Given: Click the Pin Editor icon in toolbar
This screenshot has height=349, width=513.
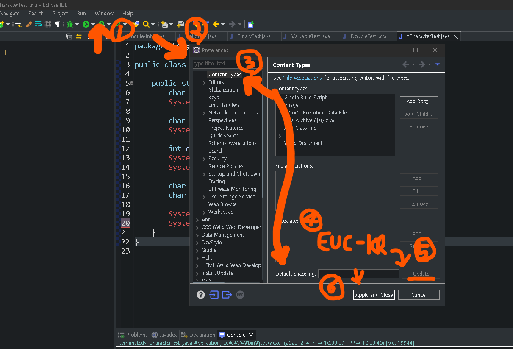Looking at the screenshot, I should point(250,24).
